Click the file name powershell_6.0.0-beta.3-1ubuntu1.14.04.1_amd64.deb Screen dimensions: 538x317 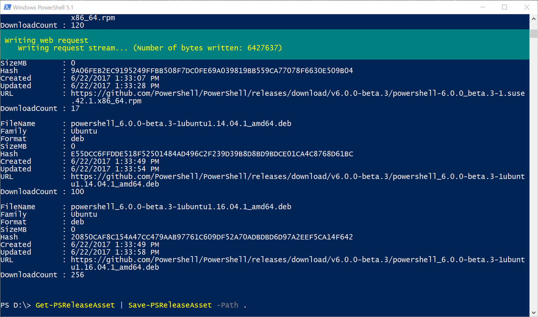[181, 123]
